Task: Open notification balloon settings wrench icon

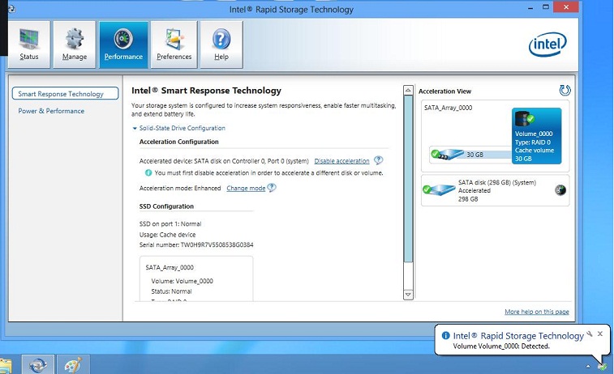Action: (590, 334)
